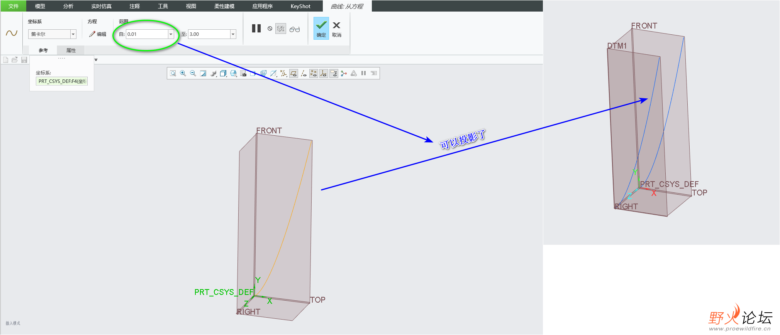Select the 曲线: 从方程 tab

click(x=347, y=6)
